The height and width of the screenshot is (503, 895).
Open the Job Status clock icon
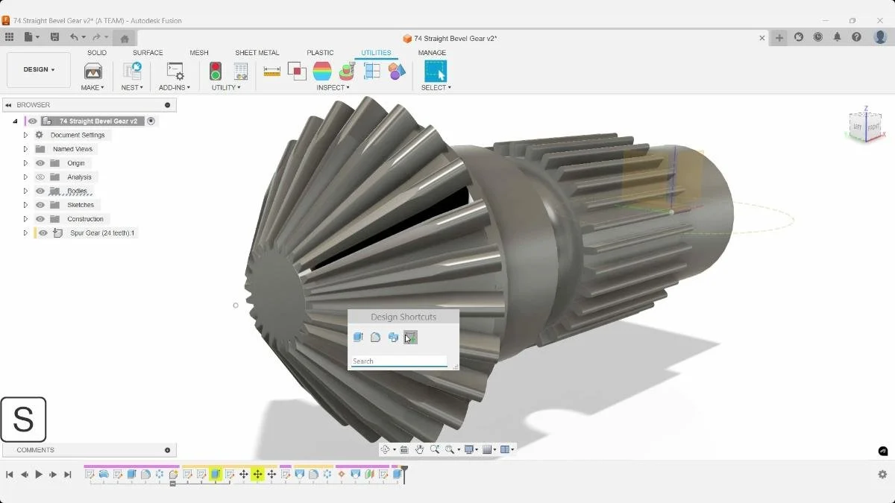click(818, 37)
